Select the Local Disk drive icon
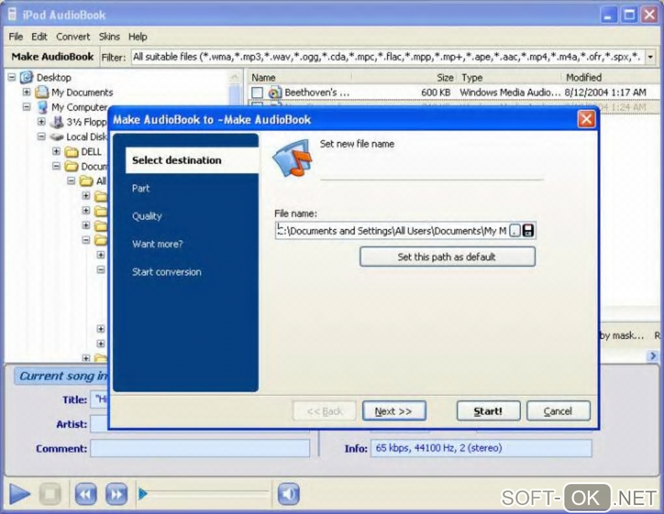 tap(57, 136)
